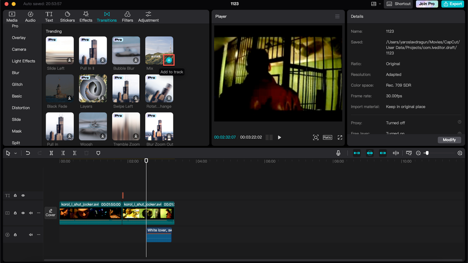Mute the main video track
Image resolution: width=468 pixels, height=263 pixels.
31,213
